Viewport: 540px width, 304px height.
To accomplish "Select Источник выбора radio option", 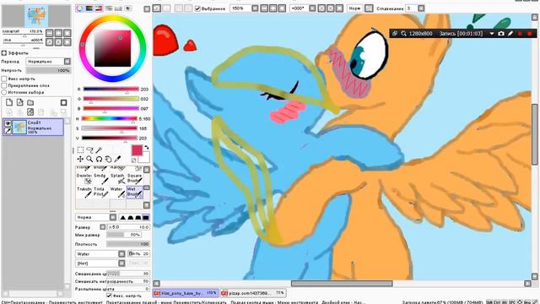I will point(4,92).
